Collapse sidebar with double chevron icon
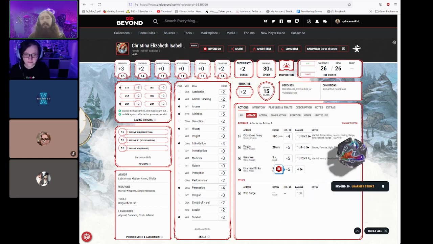 click(x=394, y=42)
